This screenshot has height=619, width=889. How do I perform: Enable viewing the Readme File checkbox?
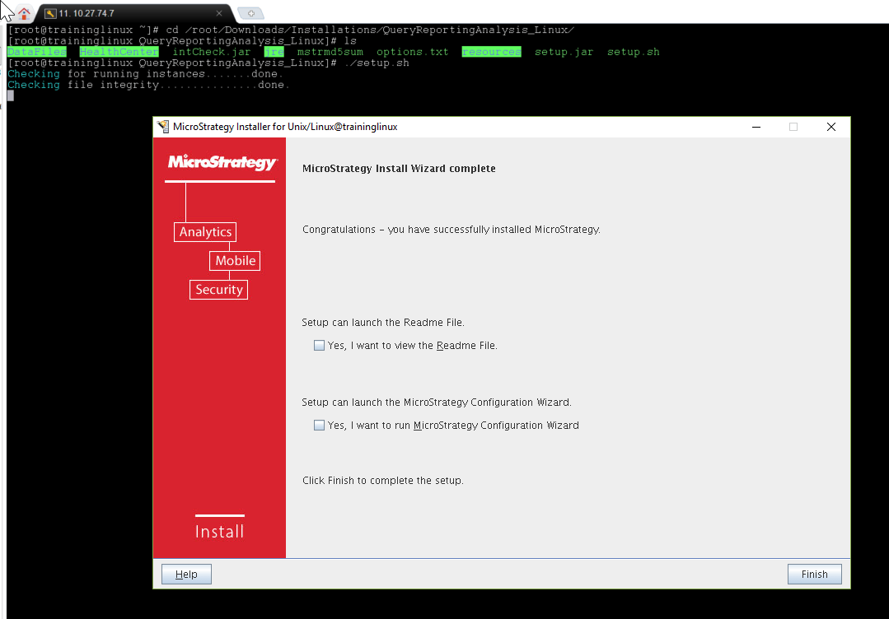point(319,346)
